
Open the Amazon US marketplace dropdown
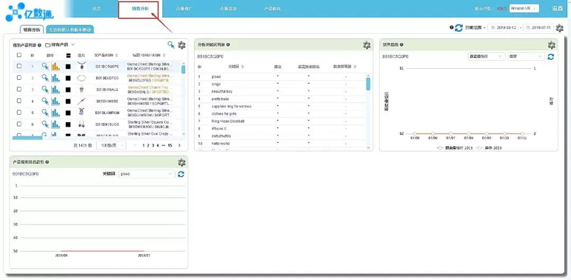pyautogui.click(x=524, y=8)
